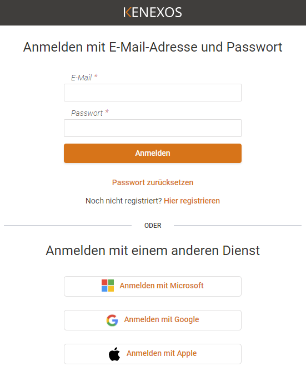
Task: Click the Google G logo icon
Action: 112,320
